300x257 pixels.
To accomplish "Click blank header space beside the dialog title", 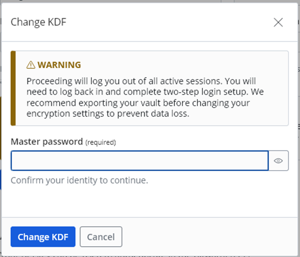I will (168, 22).
